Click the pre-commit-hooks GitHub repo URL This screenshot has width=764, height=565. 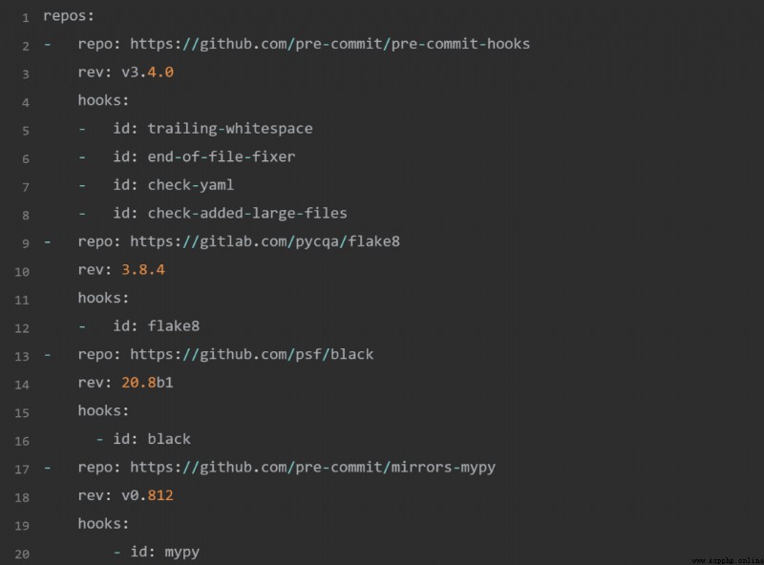tap(329, 44)
